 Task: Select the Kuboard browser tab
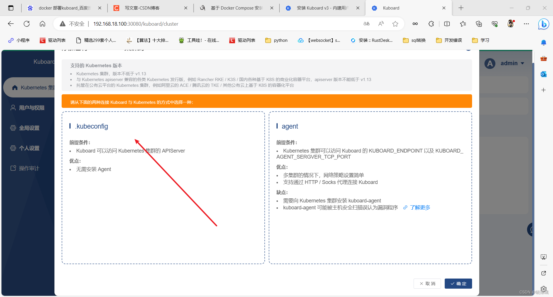[x=408, y=8]
